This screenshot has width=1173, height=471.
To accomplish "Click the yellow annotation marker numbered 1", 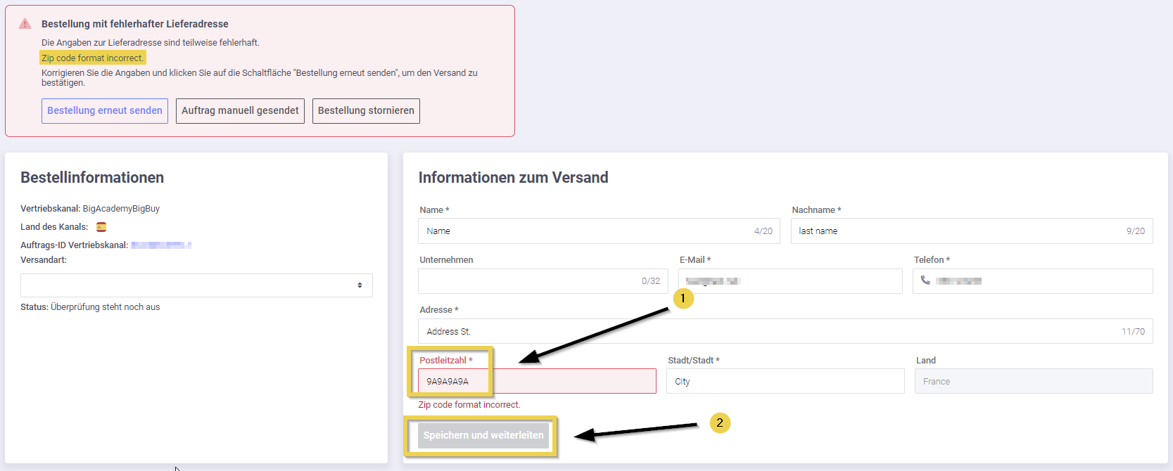I will click(x=683, y=299).
